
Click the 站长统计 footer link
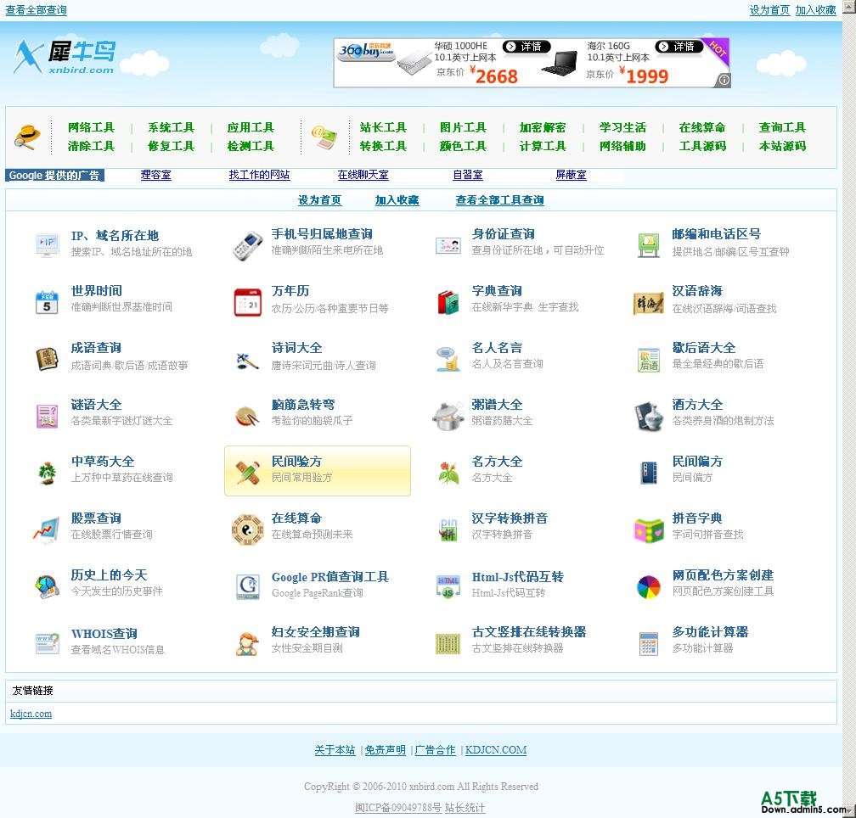(465, 808)
